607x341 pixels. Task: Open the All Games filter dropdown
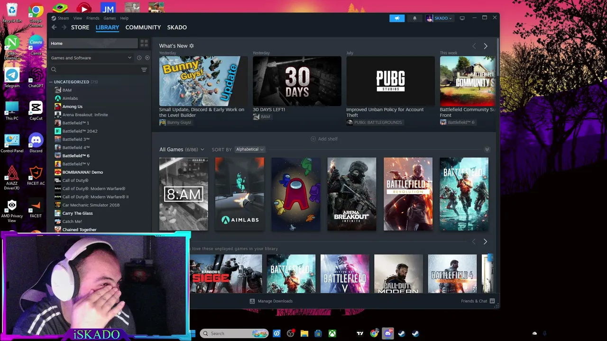182,150
